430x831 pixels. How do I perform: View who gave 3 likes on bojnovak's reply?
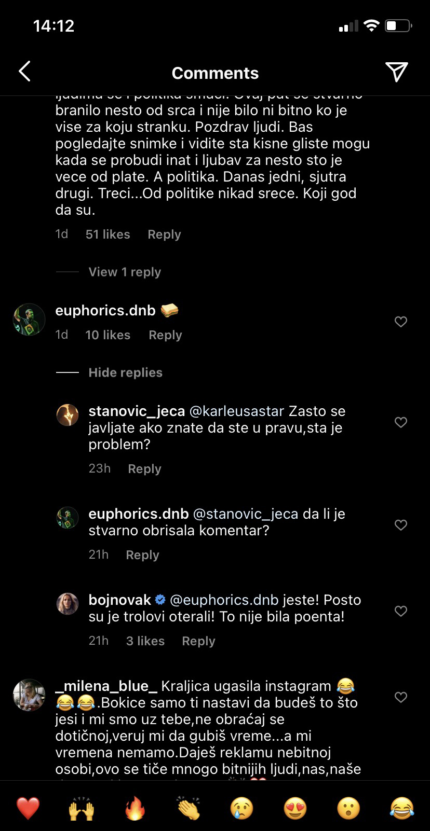tap(145, 641)
